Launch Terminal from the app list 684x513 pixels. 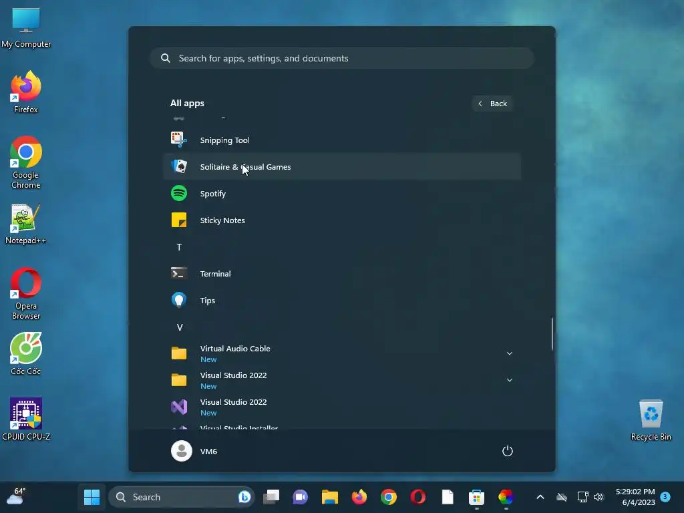(x=341, y=273)
